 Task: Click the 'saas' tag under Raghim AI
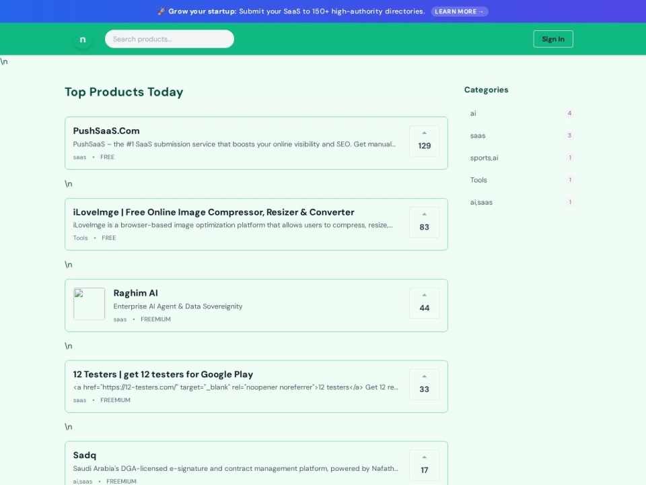120,319
